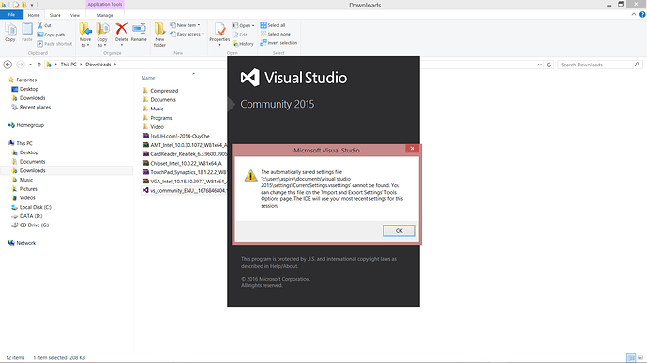Screen dimensions: 647x363
Task: Click This PC in the address bar
Action: click(x=68, y=65)
